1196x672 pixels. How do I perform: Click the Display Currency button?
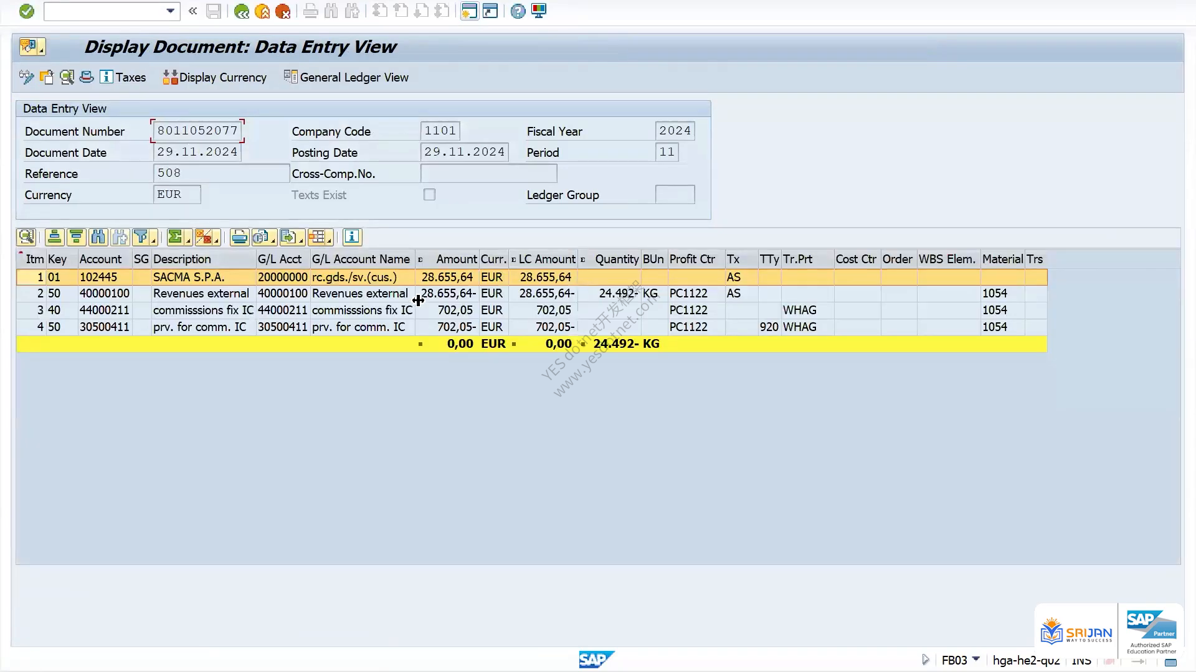tap(215, 77)
